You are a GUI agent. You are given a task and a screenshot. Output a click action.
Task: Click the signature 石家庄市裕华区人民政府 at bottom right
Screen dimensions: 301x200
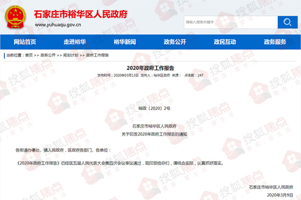pyautogui.click(x=271, y=187)
